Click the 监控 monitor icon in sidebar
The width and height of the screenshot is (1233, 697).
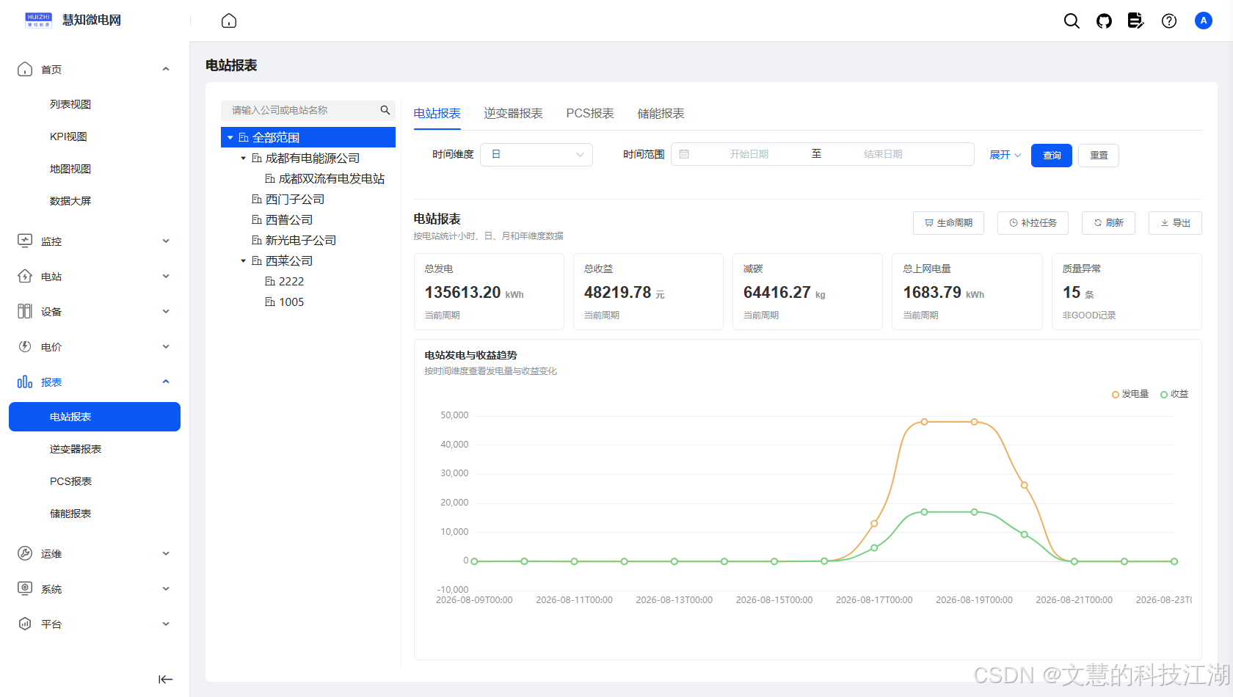point(25,241)
